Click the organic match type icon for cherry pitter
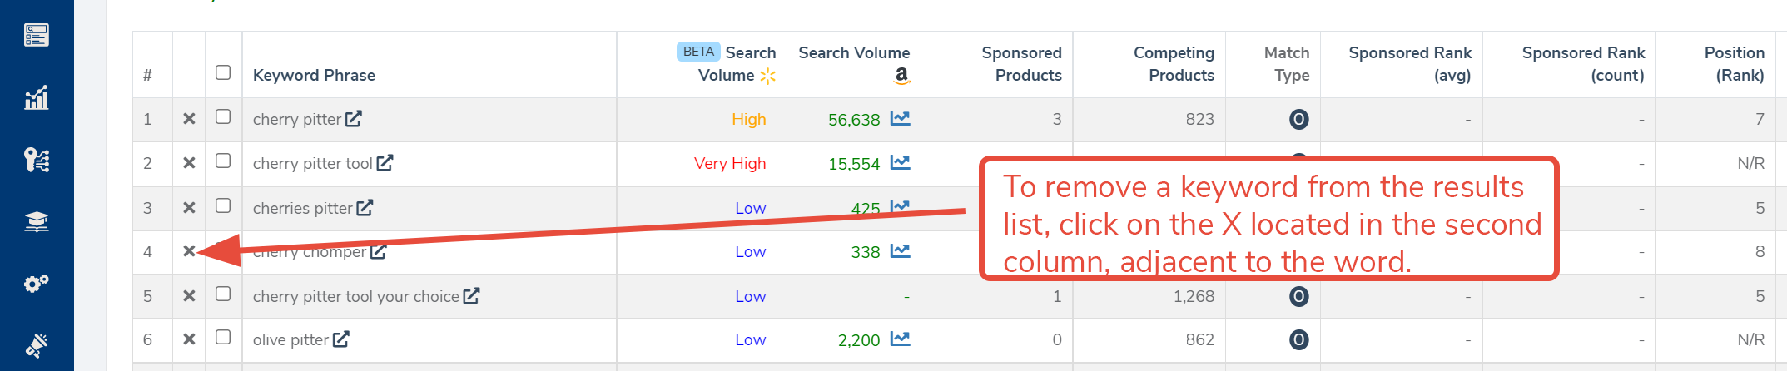This screenshot has width=1787, height=371. [x=1298, y=119]
